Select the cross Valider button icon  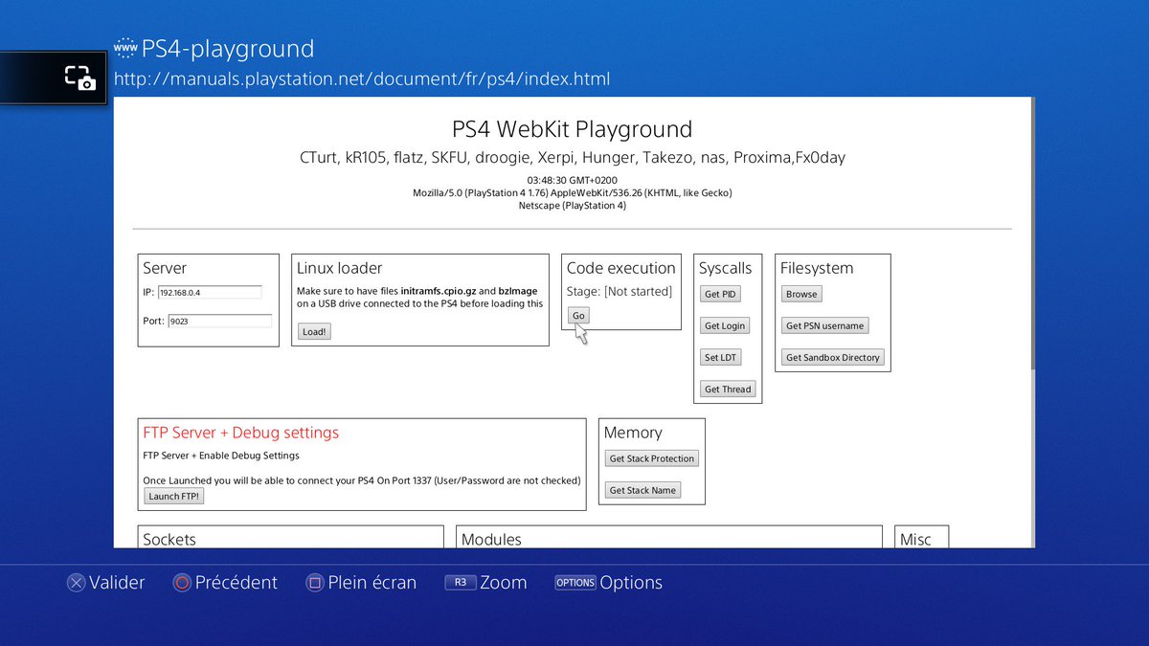(x=76, y=583)
